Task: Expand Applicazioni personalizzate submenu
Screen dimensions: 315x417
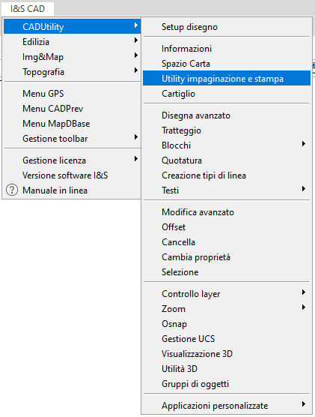Action: click(x=227, y=406)
